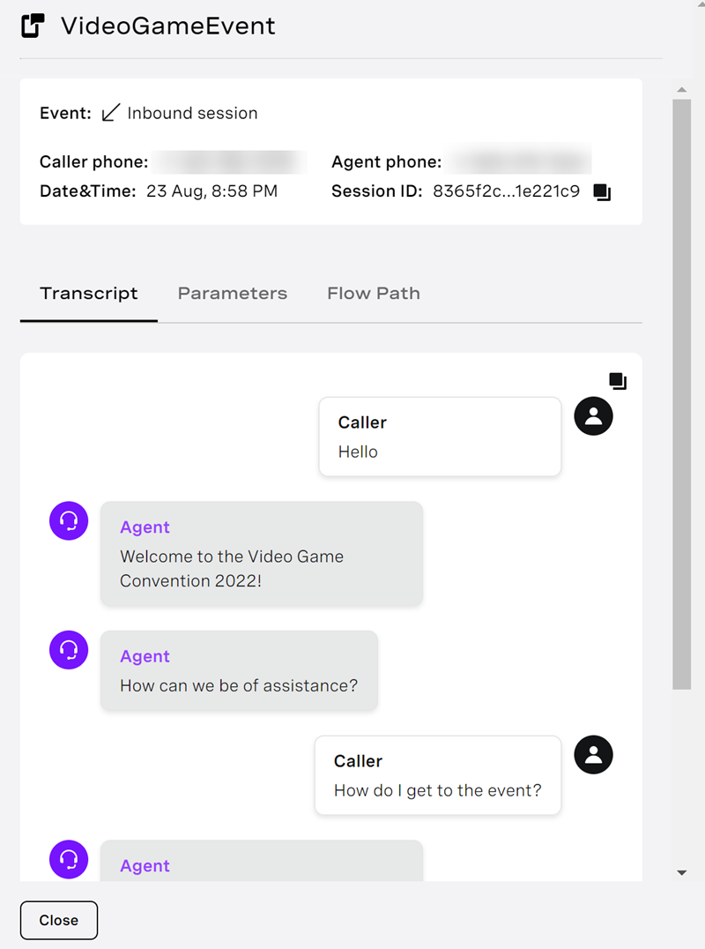Click the 'Event:' label
Image resolution: width=705 pixels, height=949 pixels.
coord(65,113)
